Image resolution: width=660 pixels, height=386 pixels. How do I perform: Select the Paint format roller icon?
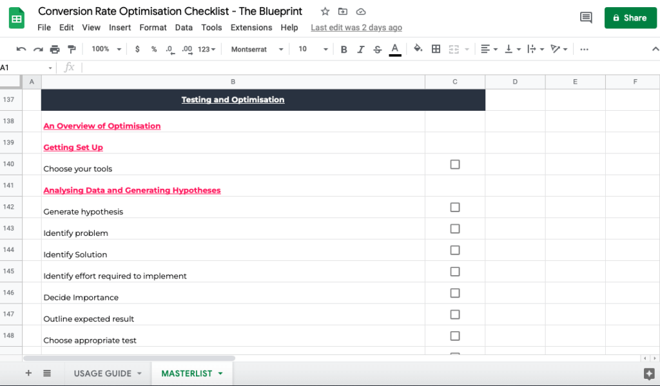tap(72, 49)
